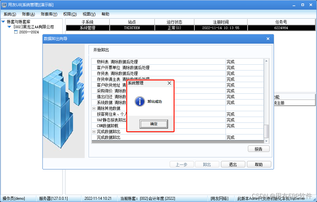Select the 正常(0) status cell
Viewport: 317px width, 202px height.
[174, 28]
